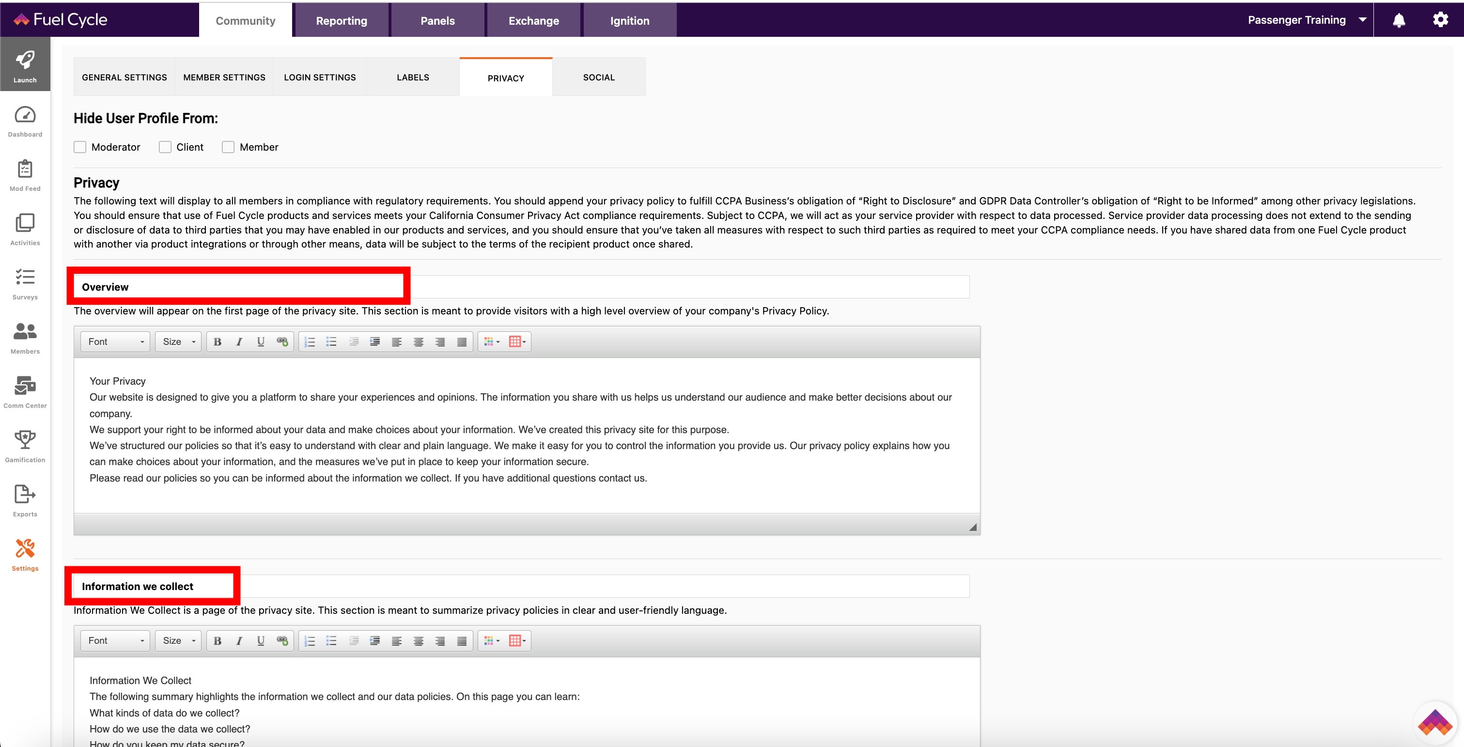
Task: Open the General Settings tab
Action: pos(125,77)
